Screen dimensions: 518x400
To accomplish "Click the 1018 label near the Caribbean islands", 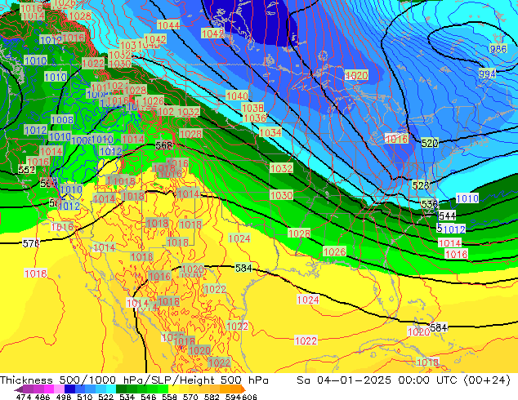I will [427, 362].
